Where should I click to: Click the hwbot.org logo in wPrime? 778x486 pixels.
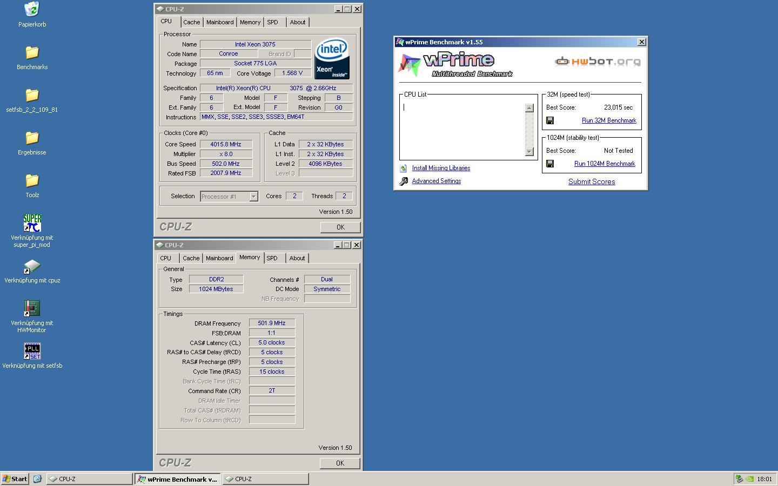(598, 61)
